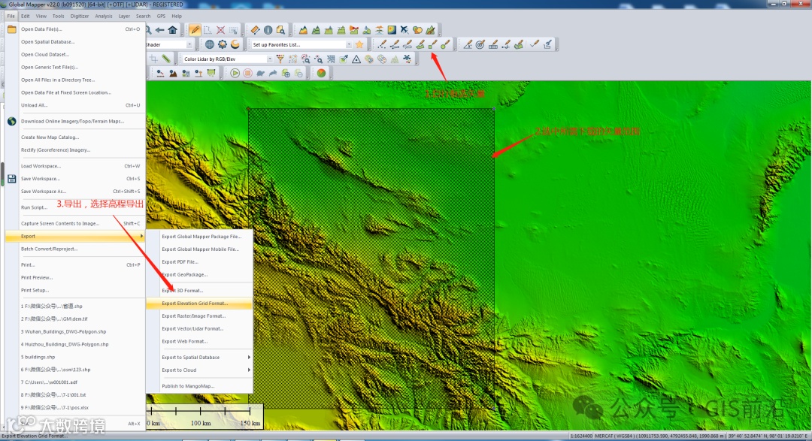Open the Digitizer menu in menu bar

tap(79, 16)
